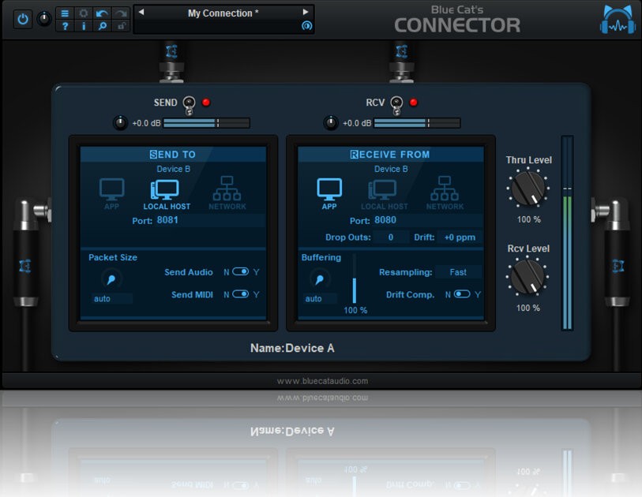Open the www.bluecataudio.com link
642x497 pixels.
click(322, 381)
